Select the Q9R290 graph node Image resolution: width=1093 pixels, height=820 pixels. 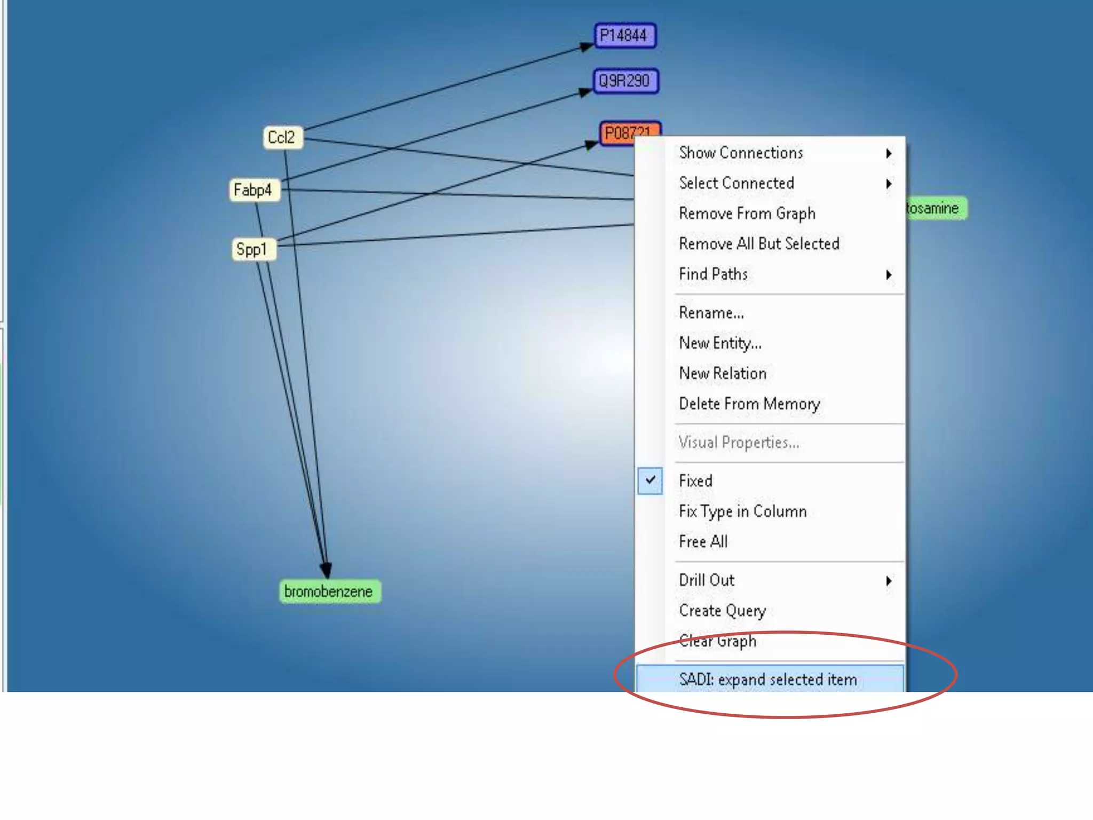625,81
